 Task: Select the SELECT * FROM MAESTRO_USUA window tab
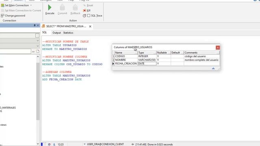[x=66, y=26]
